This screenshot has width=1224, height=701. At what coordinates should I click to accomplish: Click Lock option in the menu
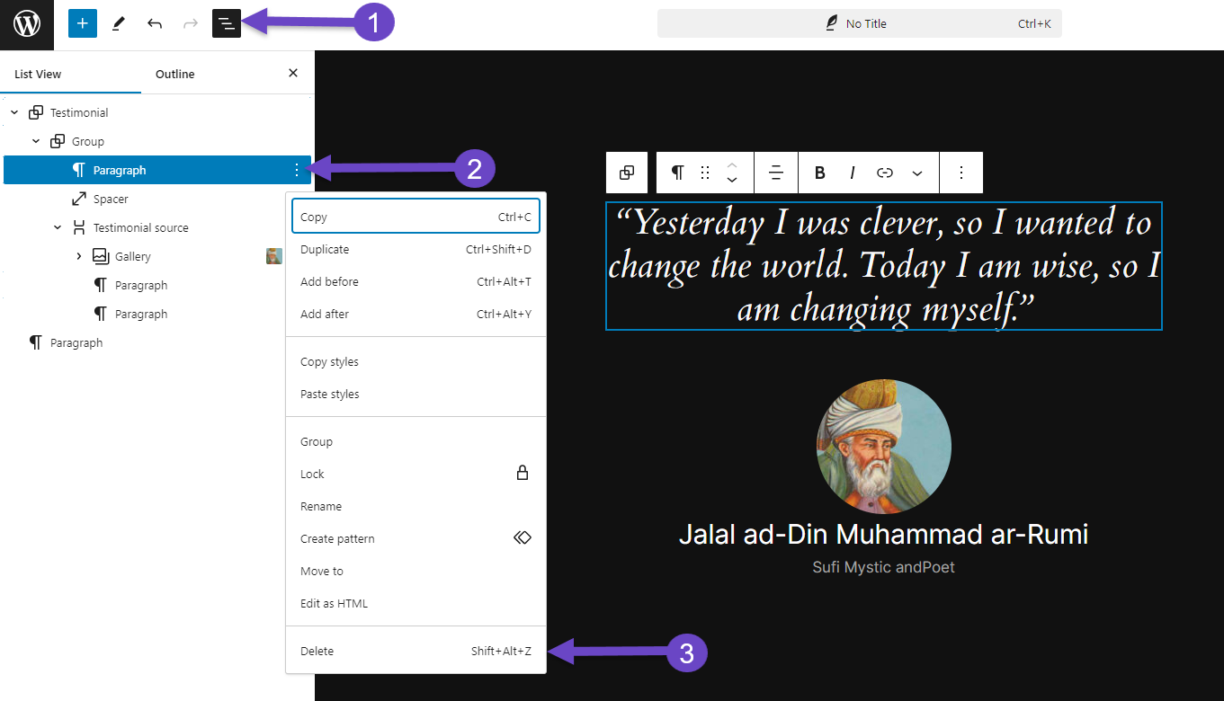[312, 474]
